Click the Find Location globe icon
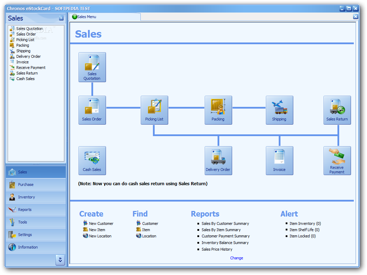This screenshot has height=275, width=367. pyautogui.click(x=139, y=235)
